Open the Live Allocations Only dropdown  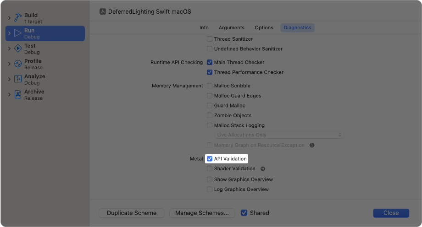tap(279, 135)
